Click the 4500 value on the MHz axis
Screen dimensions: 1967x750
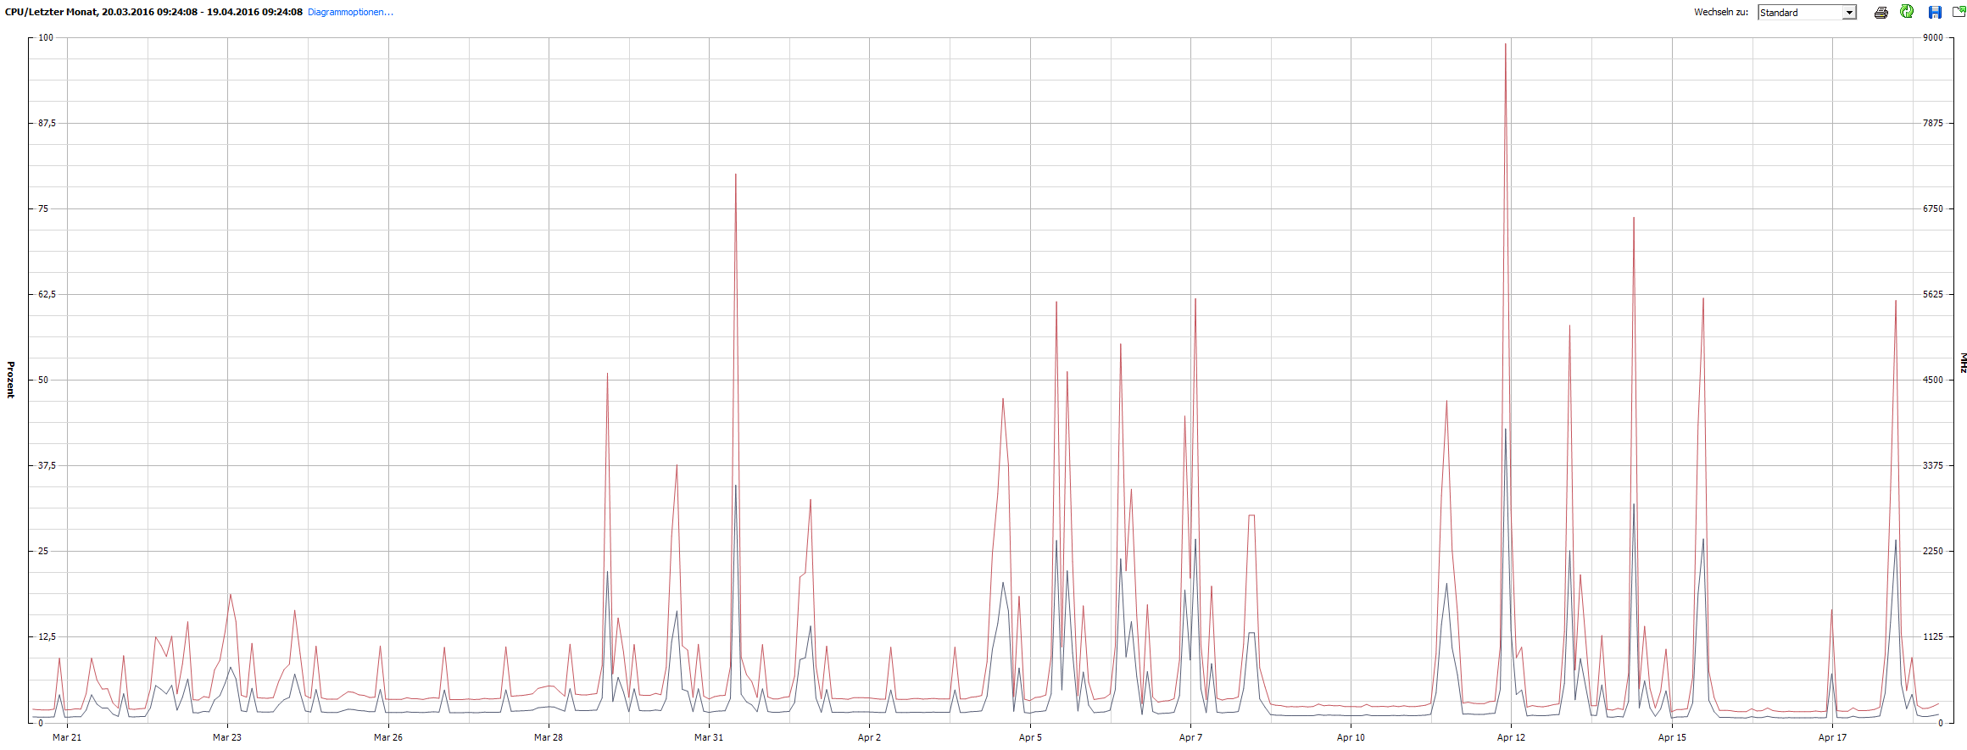point(1932,380)
